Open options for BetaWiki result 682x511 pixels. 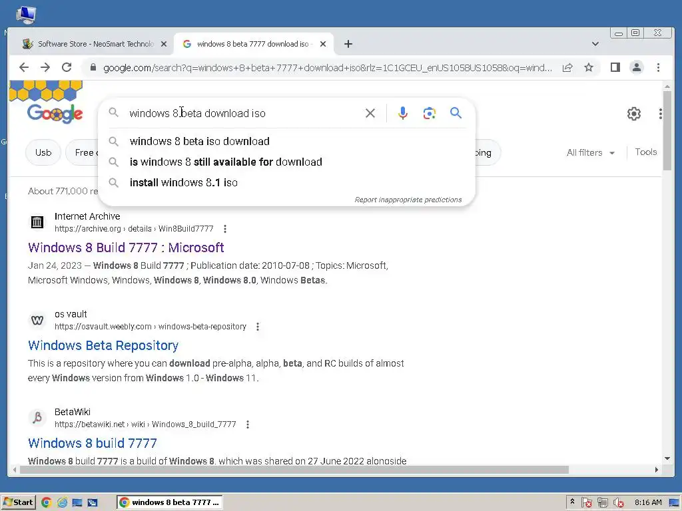pyautogui.click(x=248, y=424)
